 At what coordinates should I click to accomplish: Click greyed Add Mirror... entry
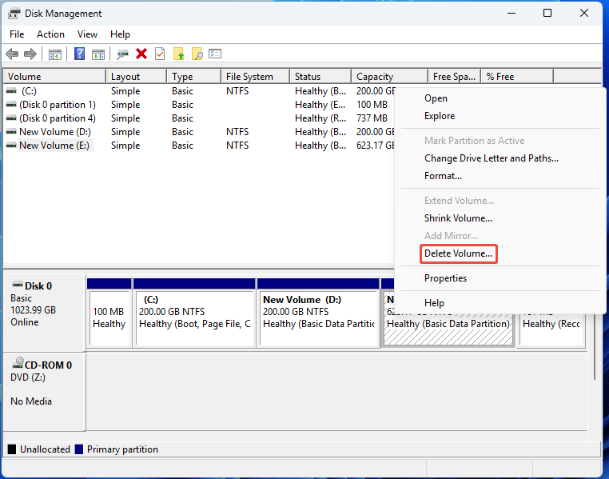click(x=451, y=235)
